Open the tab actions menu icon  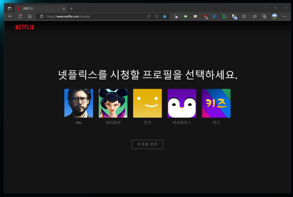coord(9,9)
